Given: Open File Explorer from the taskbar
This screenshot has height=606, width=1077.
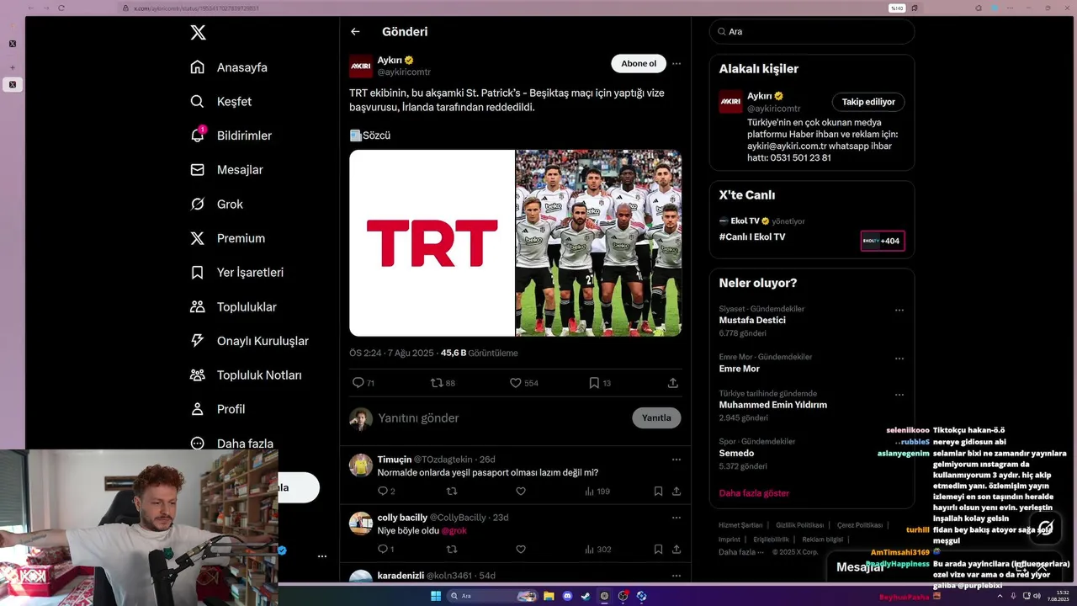Looking at the screenshot, I should [x=549, y=596].
